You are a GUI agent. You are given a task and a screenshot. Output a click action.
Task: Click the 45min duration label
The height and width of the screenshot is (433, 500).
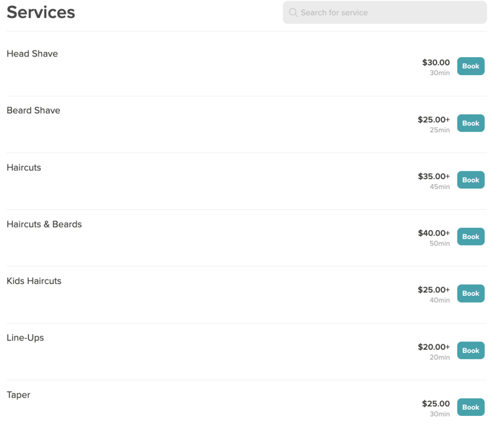[x=439, y=187]
